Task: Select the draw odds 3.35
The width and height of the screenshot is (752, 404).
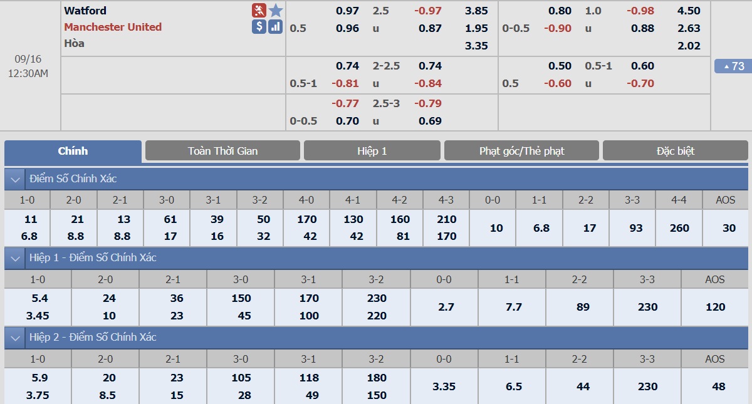Action: pyautogui.click(x=476, y=46)
